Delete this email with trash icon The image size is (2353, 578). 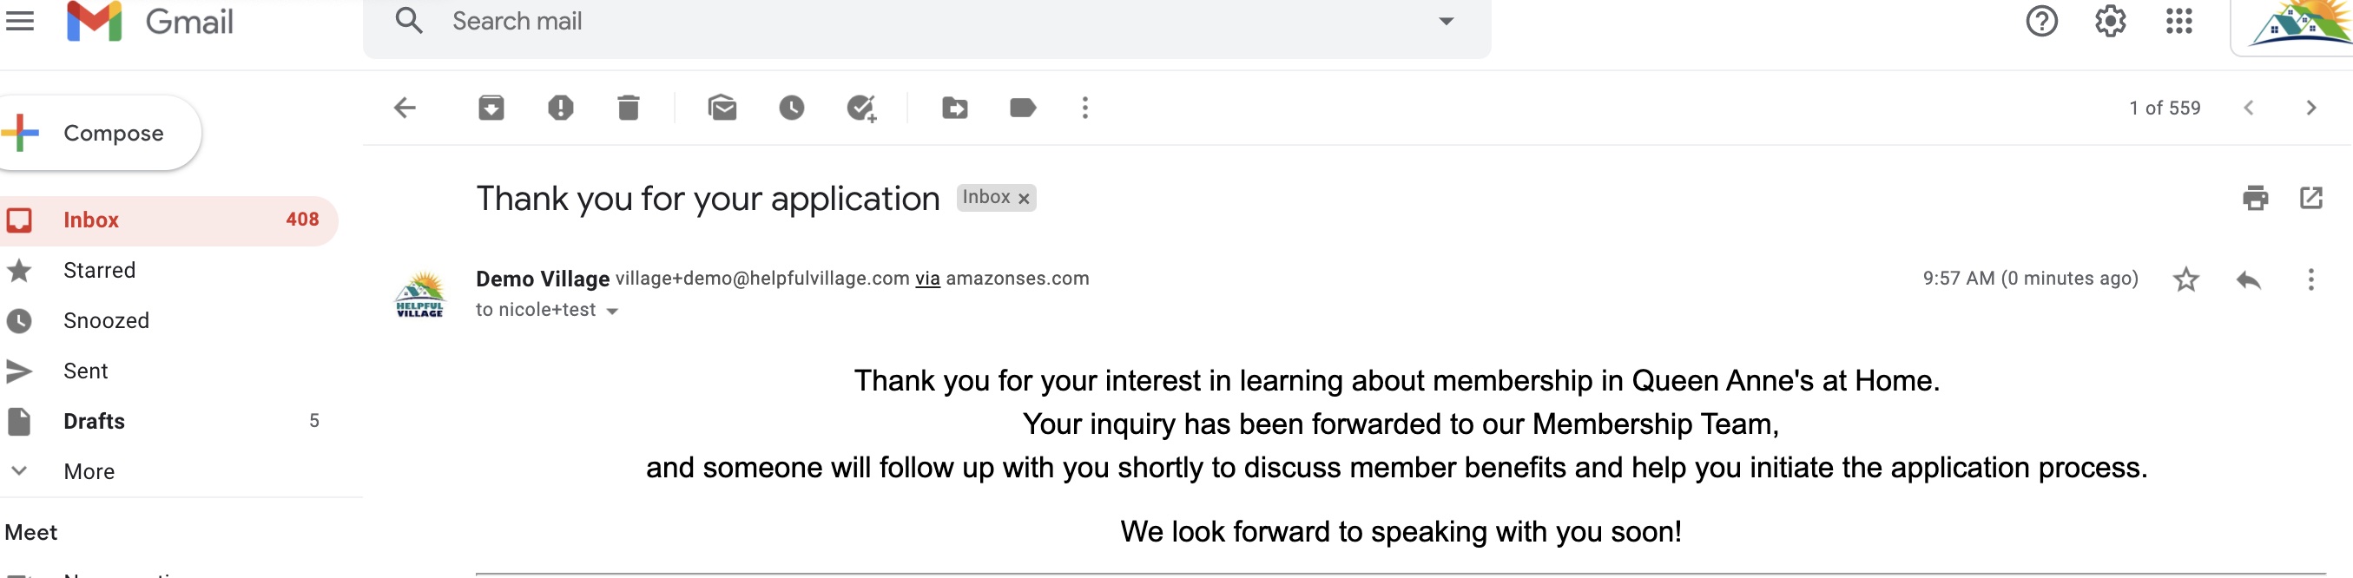pos(629,108)
